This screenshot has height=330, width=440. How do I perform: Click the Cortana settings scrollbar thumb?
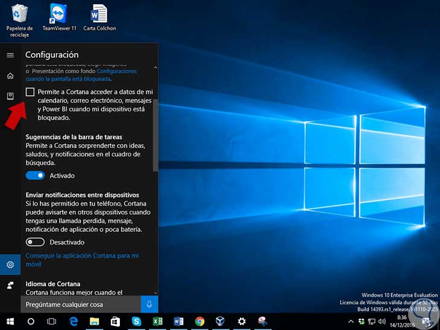click(x=156, y=135)
